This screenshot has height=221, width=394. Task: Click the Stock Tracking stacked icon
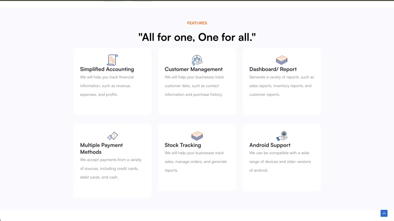tap(197, 136)
